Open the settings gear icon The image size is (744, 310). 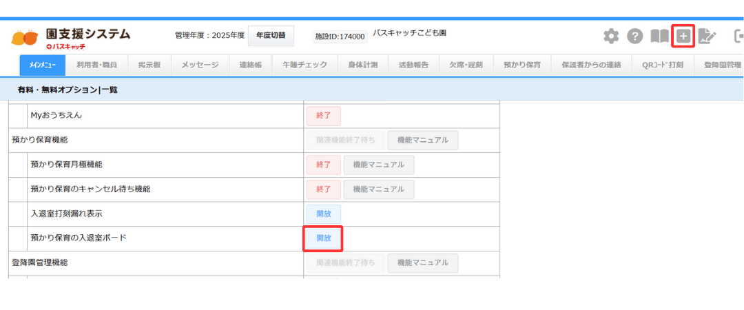[611, 37]
